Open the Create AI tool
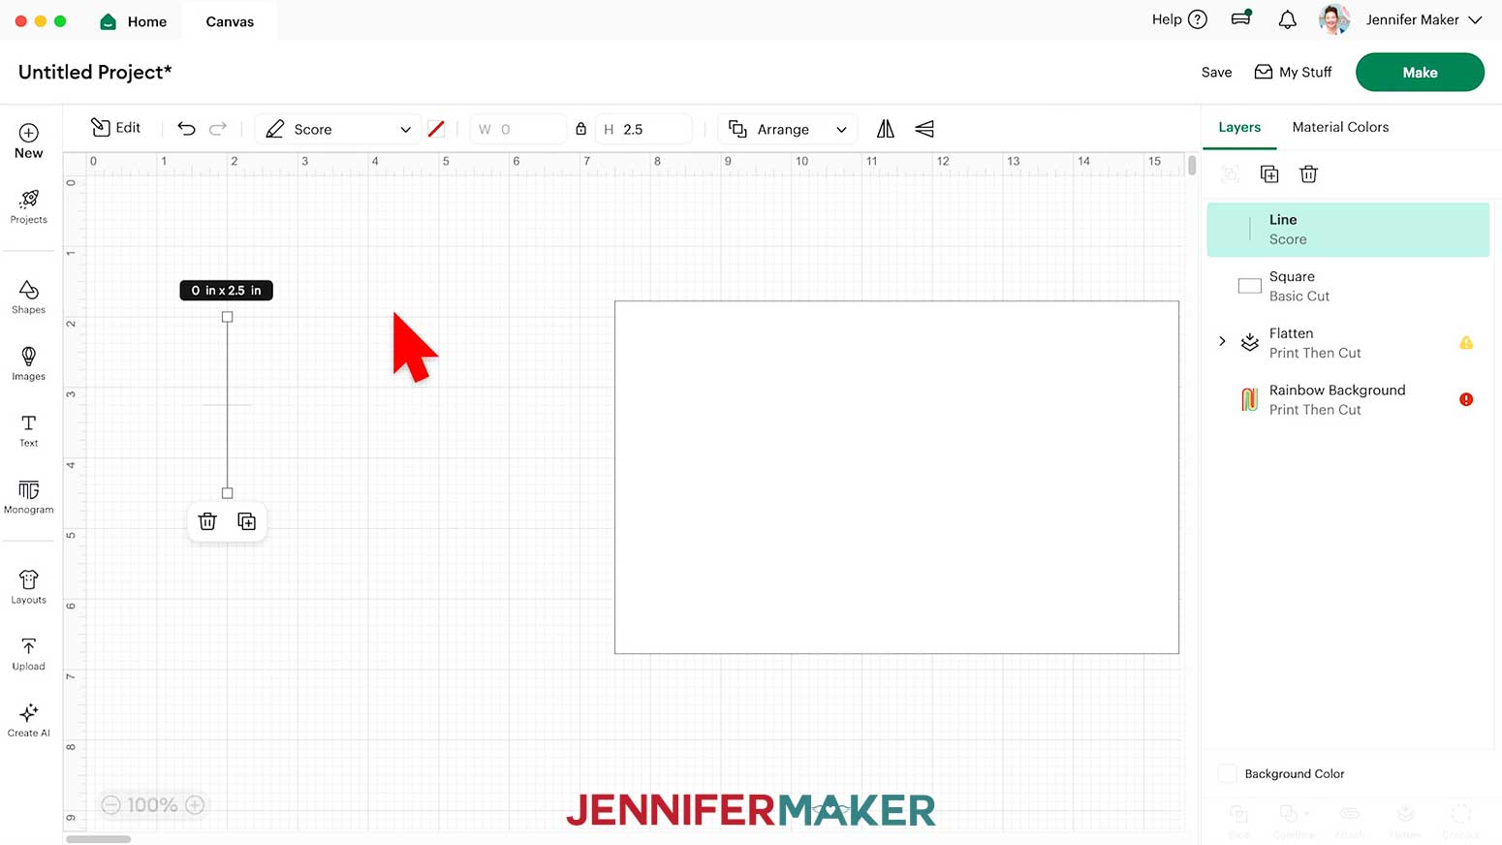The height and width of the screenshot is (845, 1502). click(x=28, y=721)
